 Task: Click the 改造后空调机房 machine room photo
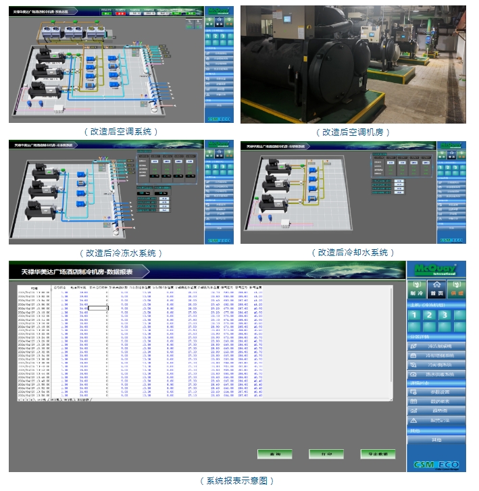(353, 63)
